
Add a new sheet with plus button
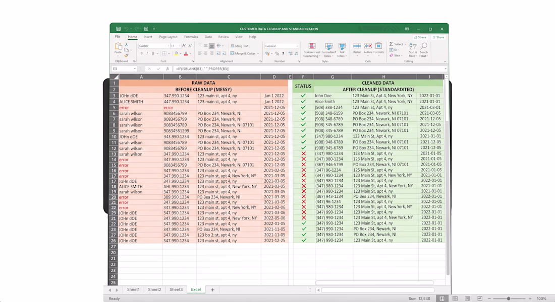click(212, 289)
